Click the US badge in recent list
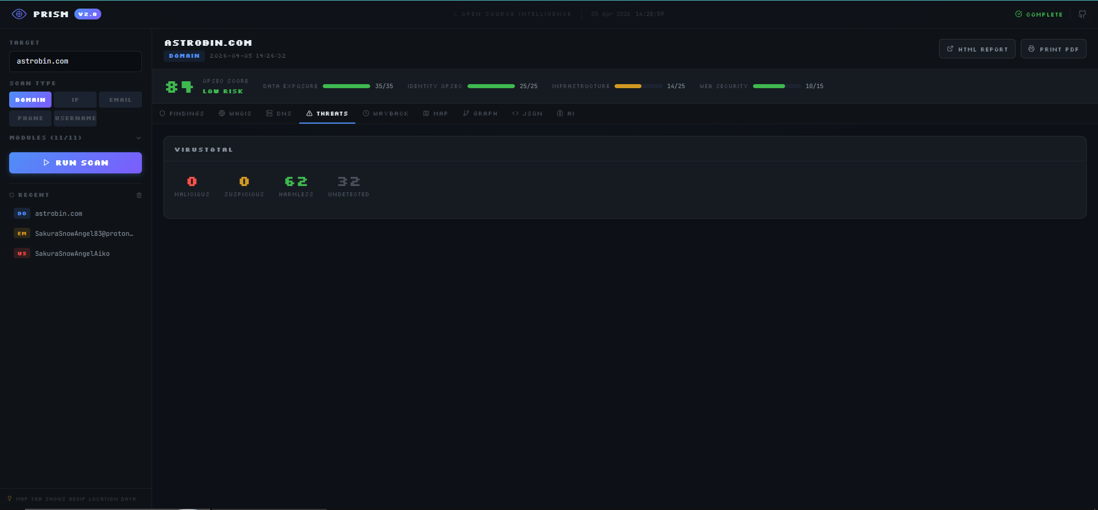Viewport: 1098px width, 510px height. tap(22, 254)
